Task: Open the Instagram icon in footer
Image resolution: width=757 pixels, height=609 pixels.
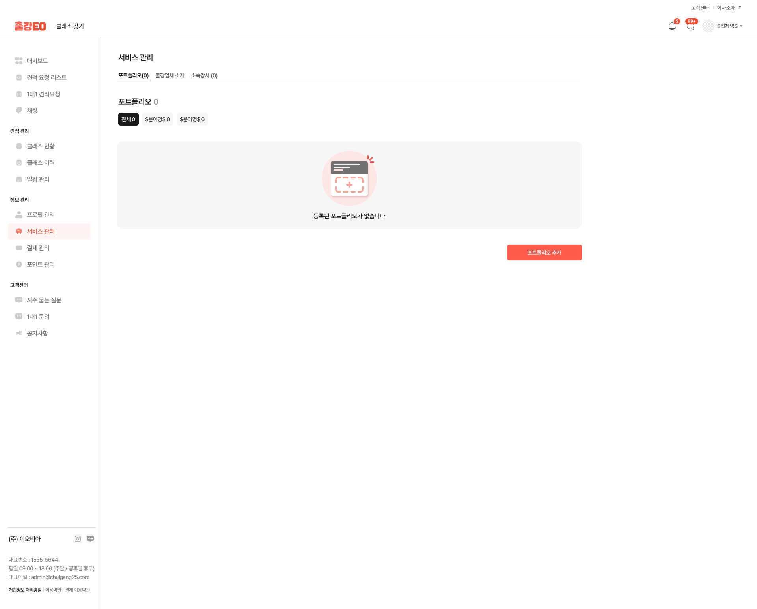Action: [x=78, y=539]
